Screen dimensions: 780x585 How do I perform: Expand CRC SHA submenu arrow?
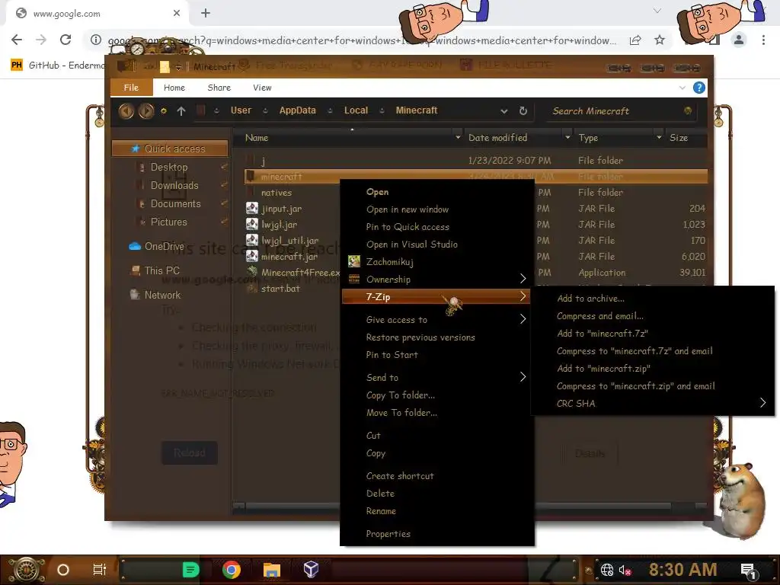[x=762, y=402]
